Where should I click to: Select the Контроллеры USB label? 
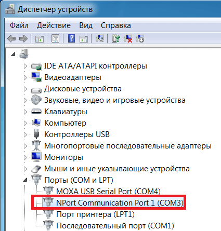point(77,134)
